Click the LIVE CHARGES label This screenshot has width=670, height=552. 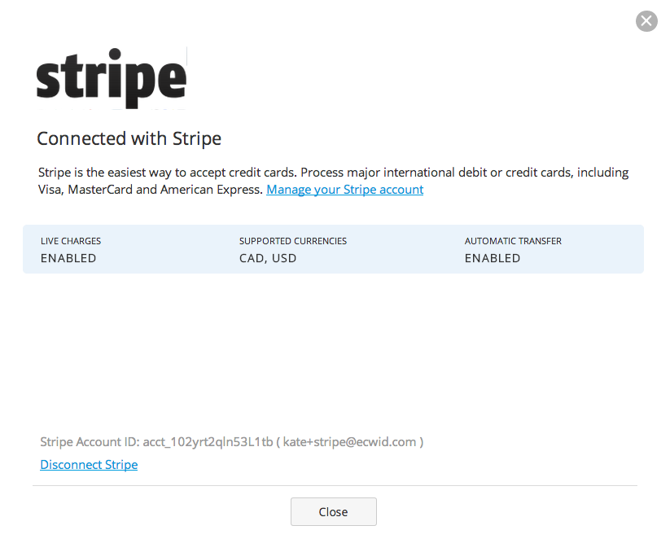click(x=71, y=241)
